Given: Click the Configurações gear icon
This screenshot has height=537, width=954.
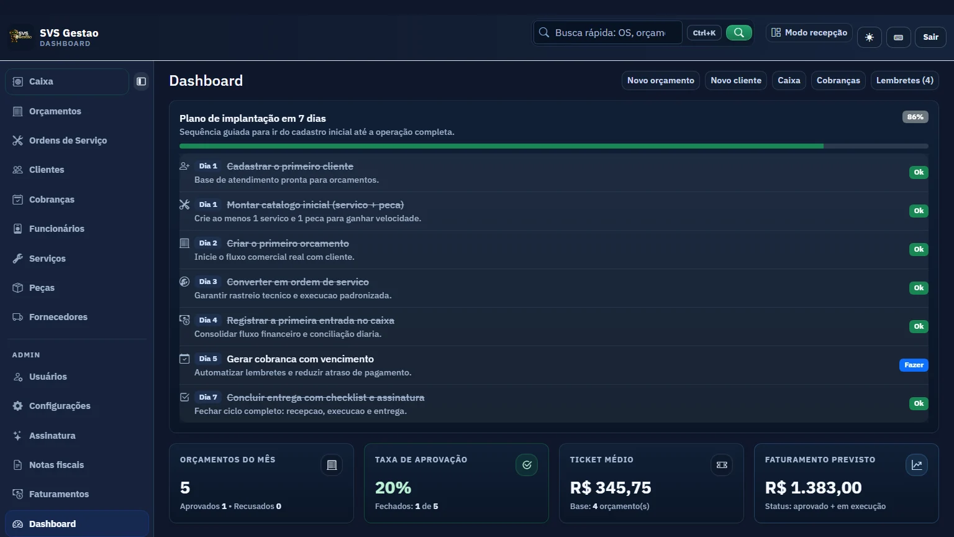Looking at the screenshot, I should pos(18,406).
